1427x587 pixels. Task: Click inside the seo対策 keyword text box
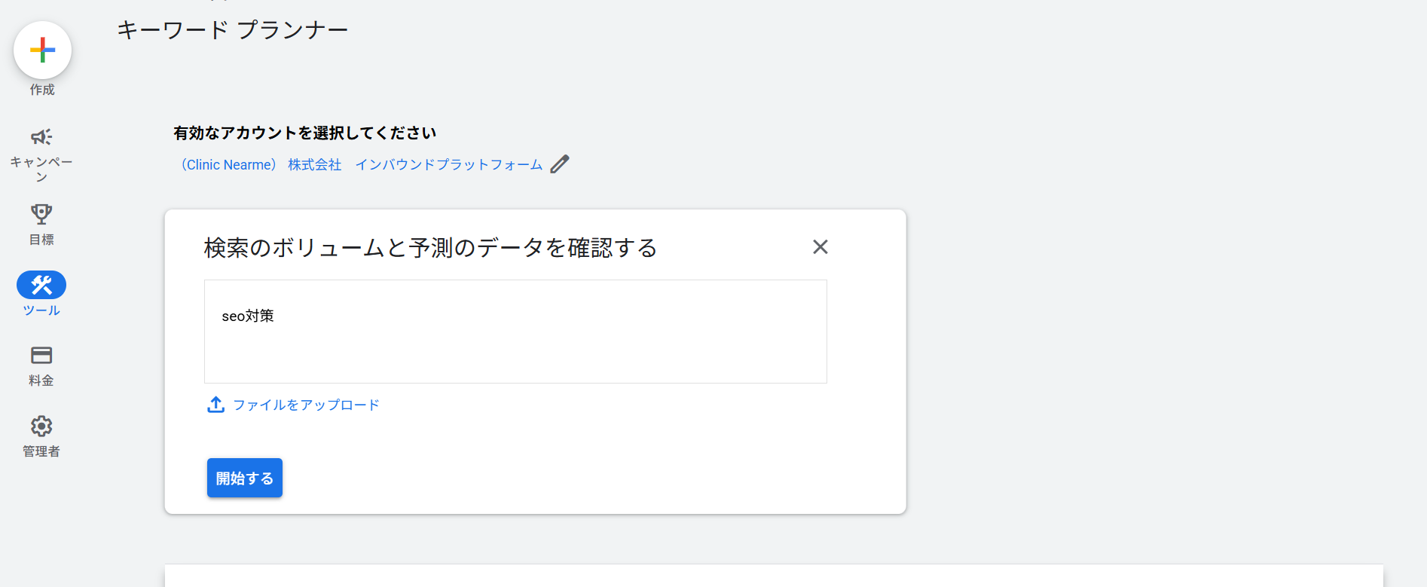pos(515,332)
